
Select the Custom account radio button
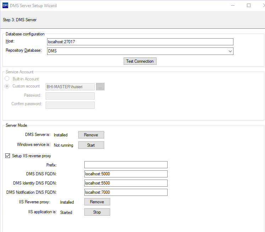pyautogui.click(x=7, y=86)
